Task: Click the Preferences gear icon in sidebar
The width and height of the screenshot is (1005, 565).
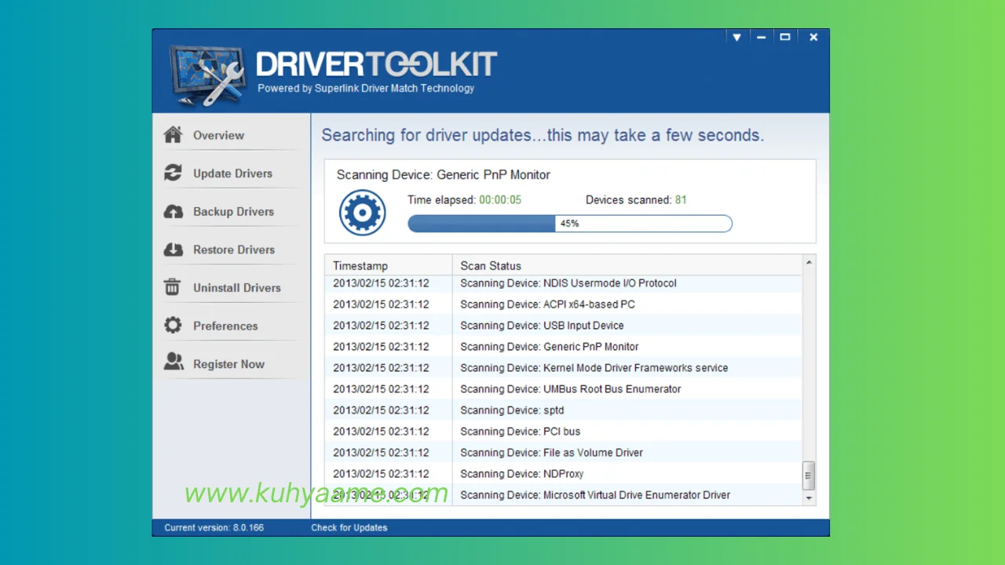Action: tap(173, 325)
